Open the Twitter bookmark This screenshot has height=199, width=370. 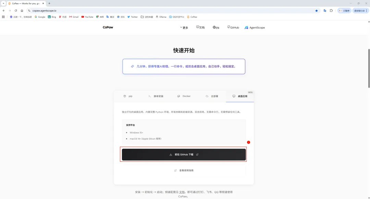(x=132, y=17)
